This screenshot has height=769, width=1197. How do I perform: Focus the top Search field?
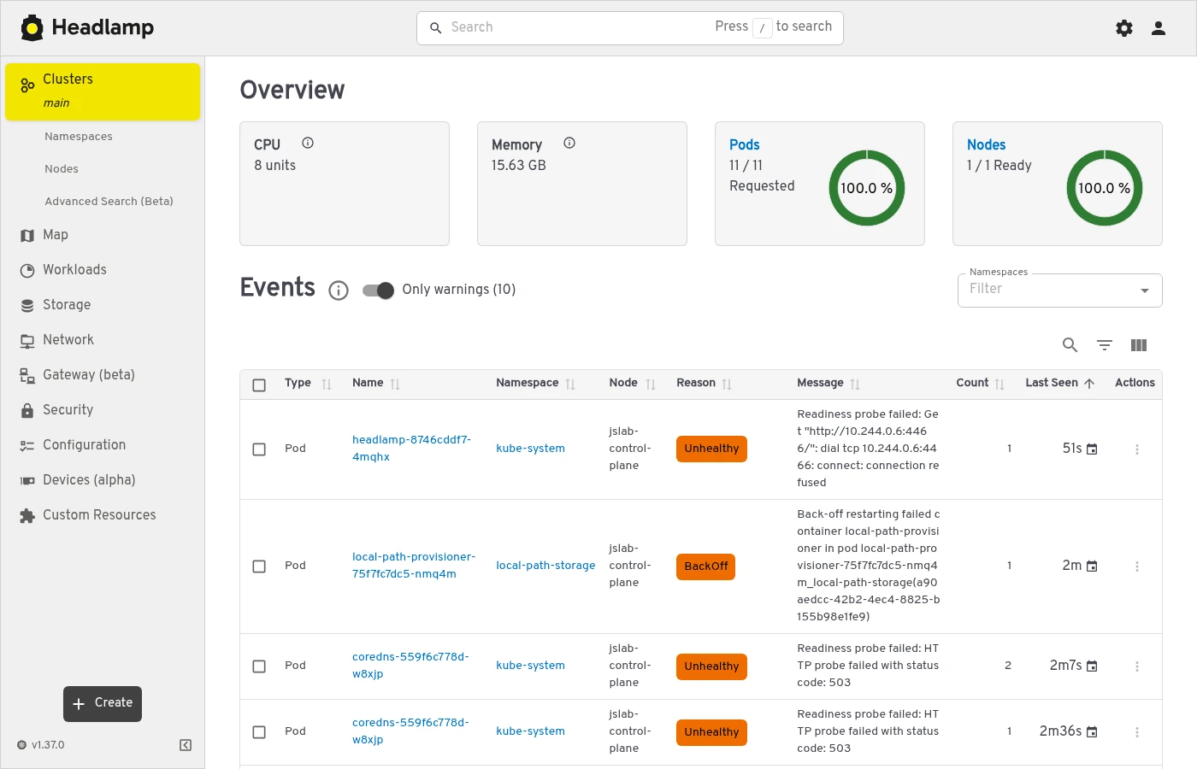tap(630, 28)
